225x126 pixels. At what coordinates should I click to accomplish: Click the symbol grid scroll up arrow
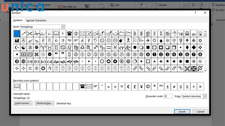pyautogui.click(x=205, y=32)
